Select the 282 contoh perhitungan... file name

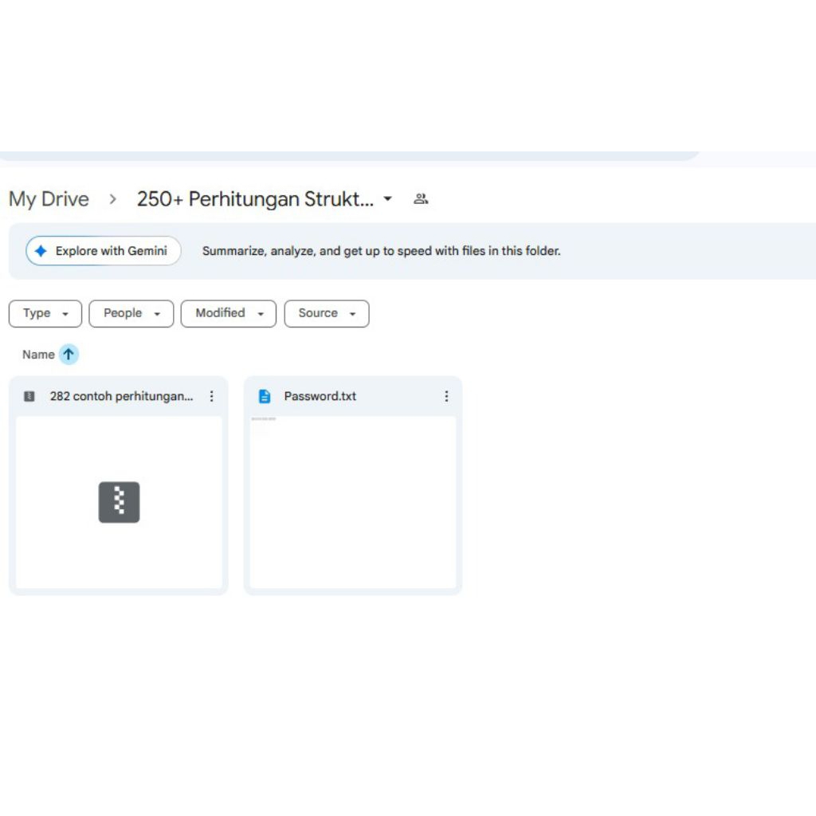coord(121,397)
